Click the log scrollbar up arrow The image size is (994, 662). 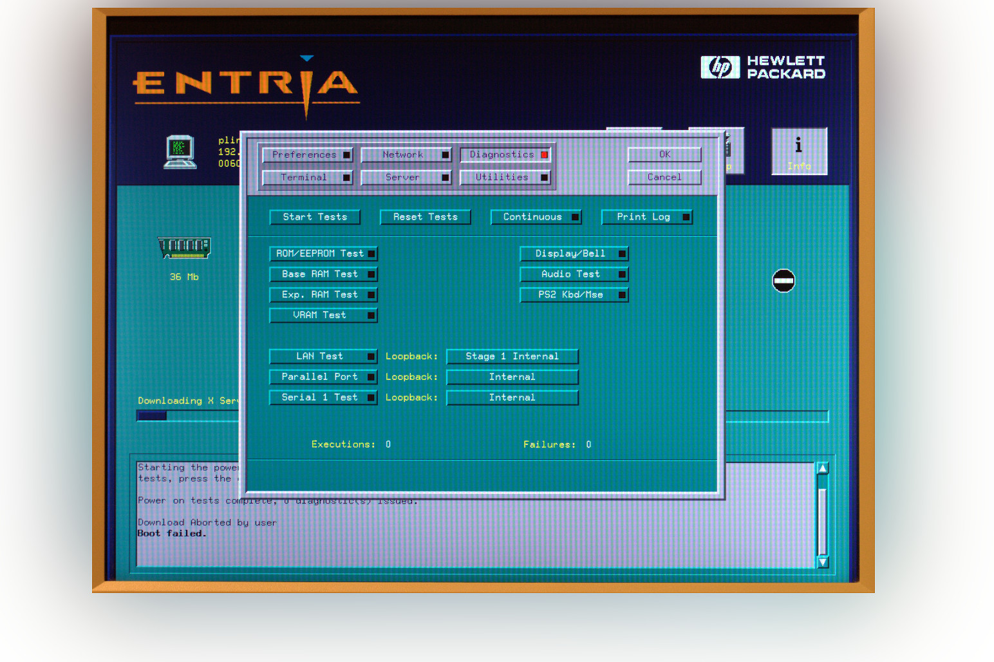point(822,468)
